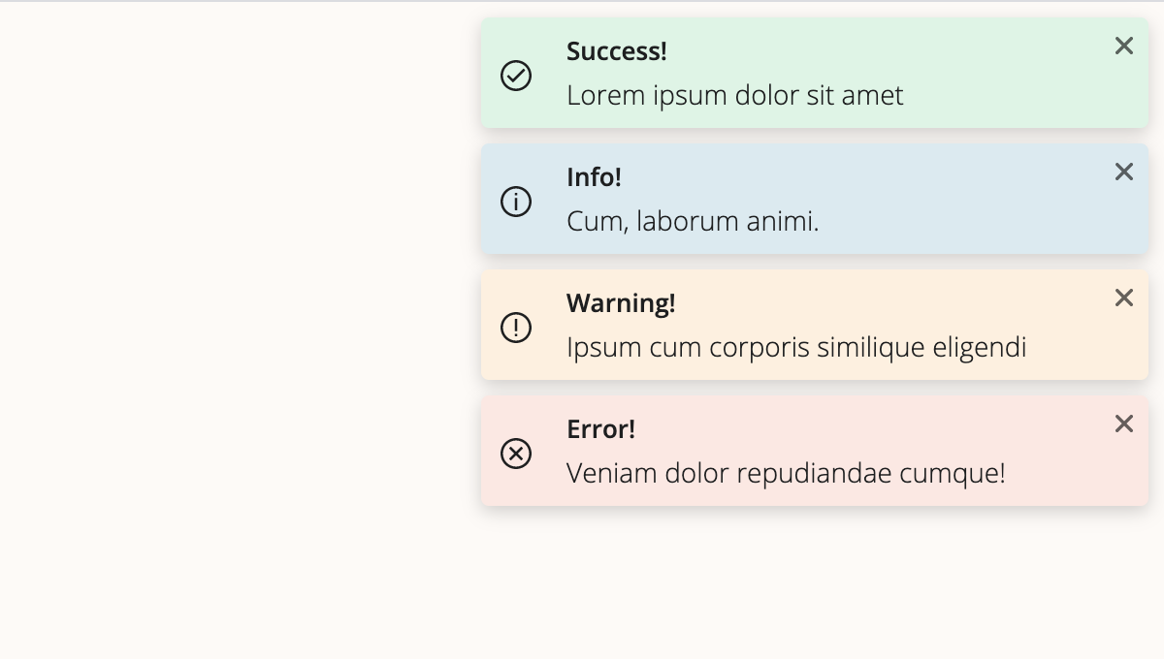Click the info circle icon
Screen dimensions: 1164x659
pos(516,202)
